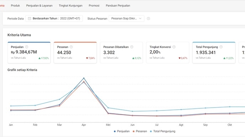Click the Sep axis label
Image resolution: width=245 pixels, height=137 pixels.
click(205, 125)
